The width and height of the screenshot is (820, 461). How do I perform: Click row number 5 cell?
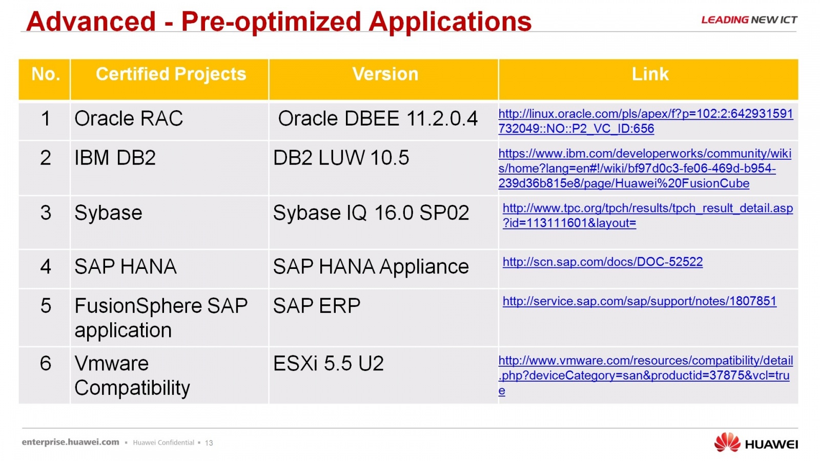coord(45,318)
